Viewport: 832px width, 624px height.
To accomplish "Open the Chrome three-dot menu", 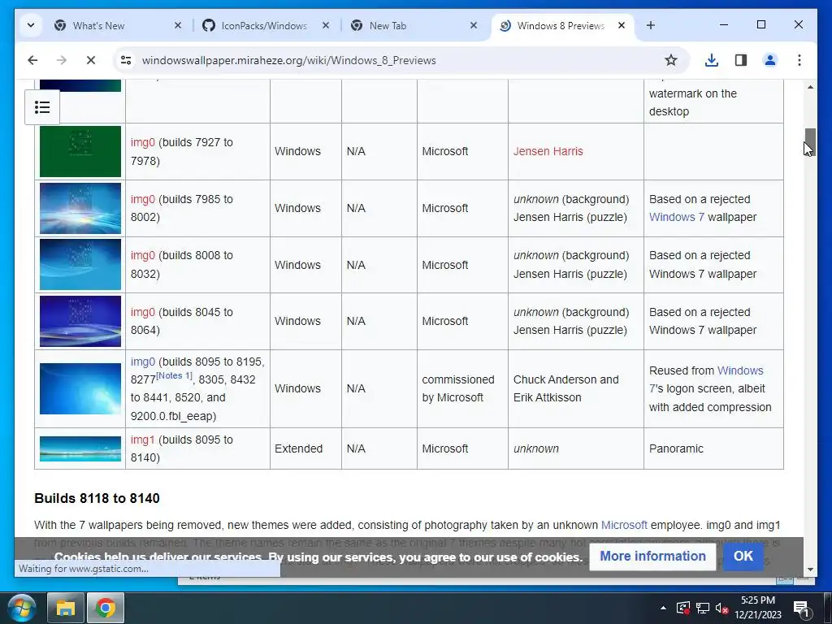I will 799,60.
